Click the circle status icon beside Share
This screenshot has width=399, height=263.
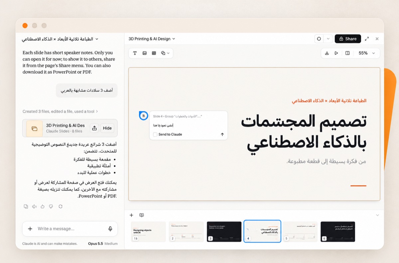[x=319, y=39]
